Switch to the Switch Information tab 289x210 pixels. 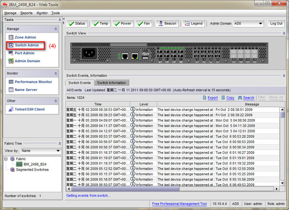click(x=112, y=83)
